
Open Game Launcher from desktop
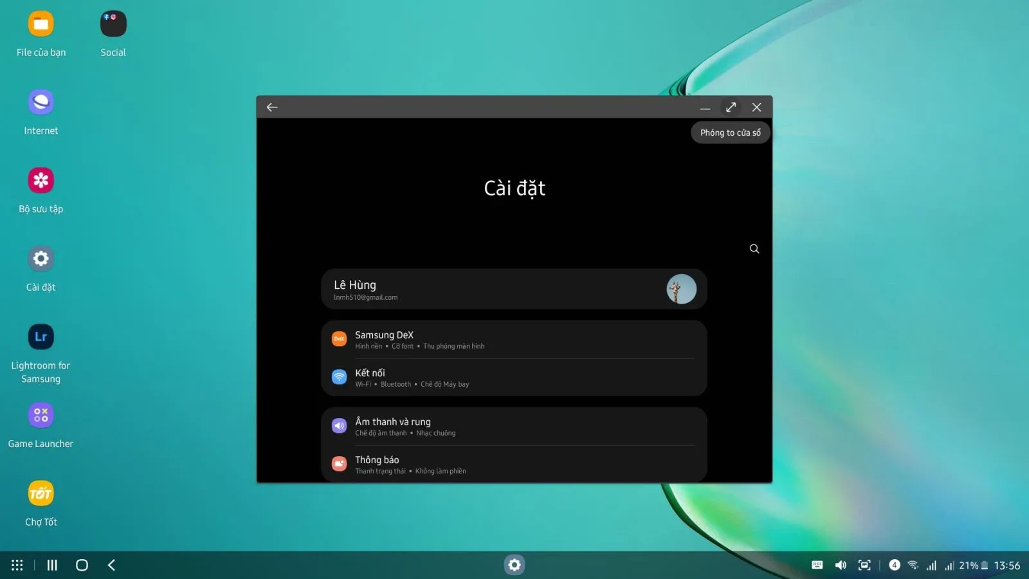[41, 416]
